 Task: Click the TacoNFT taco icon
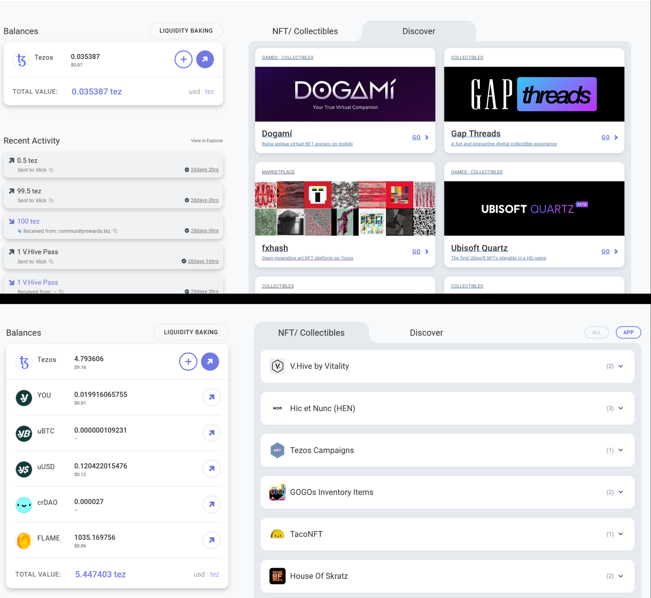click(x=277, y=534)
